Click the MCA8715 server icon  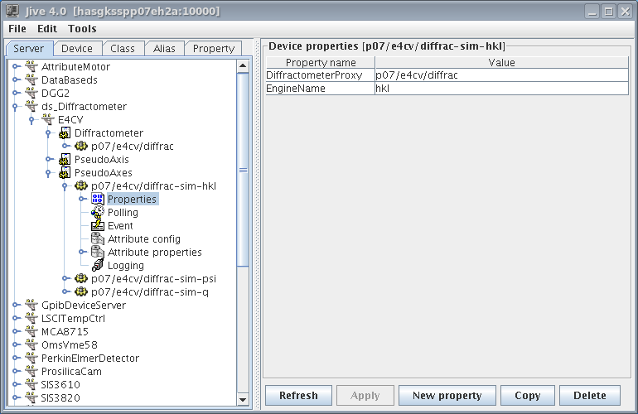point(31,331)
